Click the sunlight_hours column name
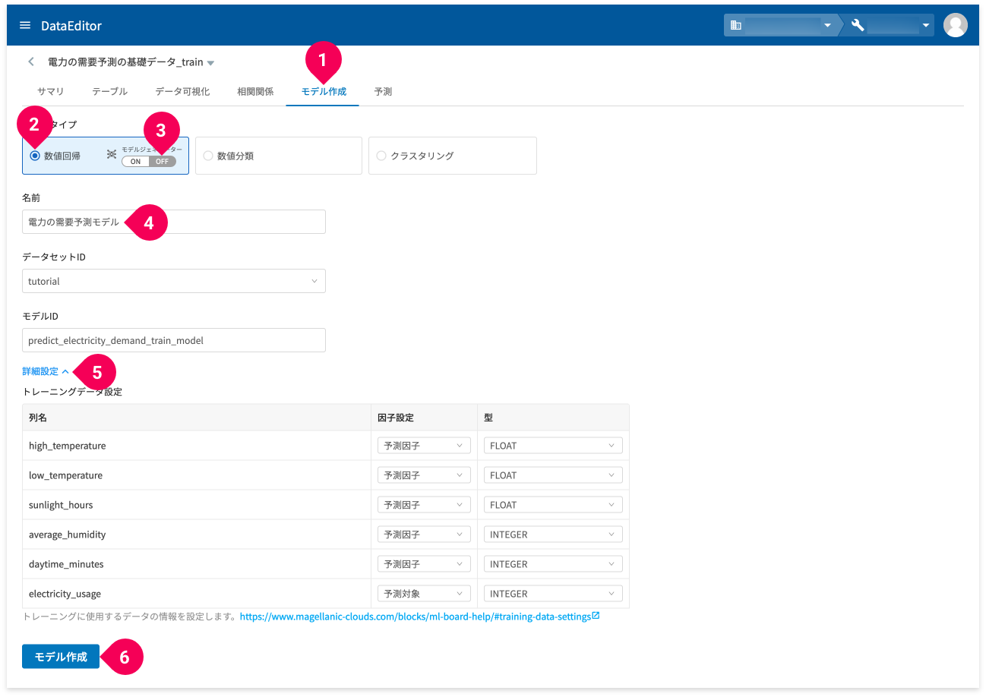Viewport: 986px width, 697px height. pyautogui.click(x=61, y=505)
